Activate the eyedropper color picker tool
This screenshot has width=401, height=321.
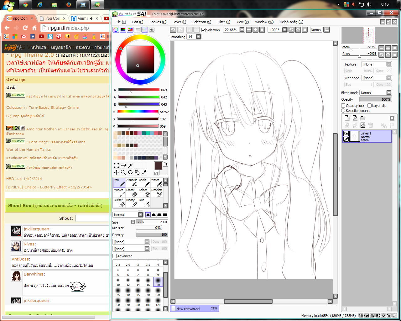[144, 172]
